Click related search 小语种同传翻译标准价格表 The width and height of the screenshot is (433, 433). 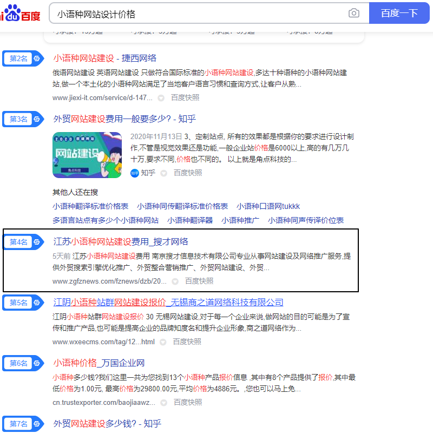point(182,207)
